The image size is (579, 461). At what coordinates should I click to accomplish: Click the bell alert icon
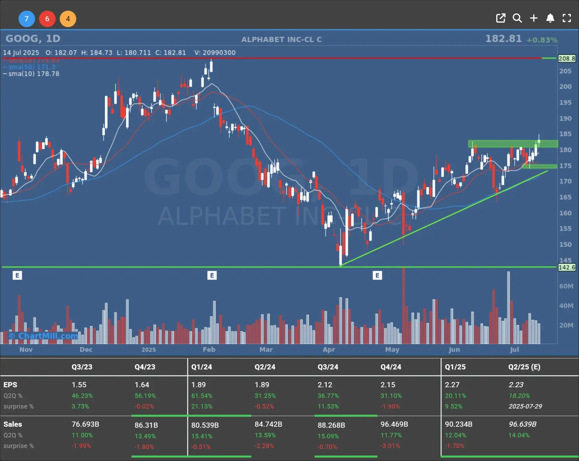pyautogui.click(x=550, y=18)
